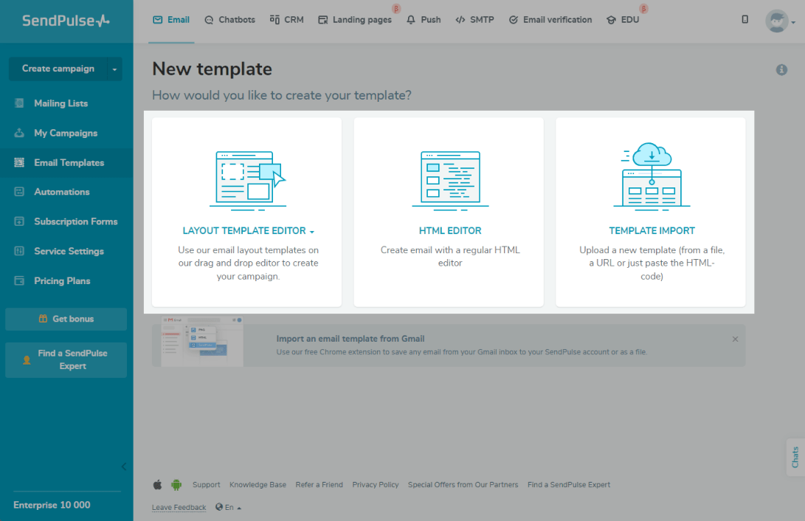
Task: Open the Push tab
Action: click(424, 20)
